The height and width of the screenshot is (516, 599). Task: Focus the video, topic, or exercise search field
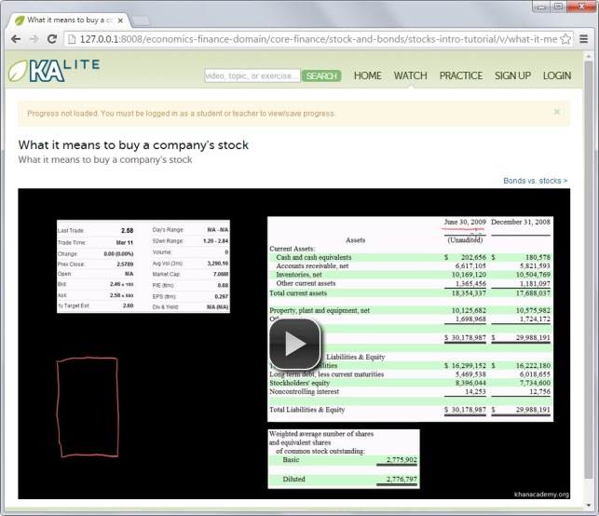[x=252, y=75]
